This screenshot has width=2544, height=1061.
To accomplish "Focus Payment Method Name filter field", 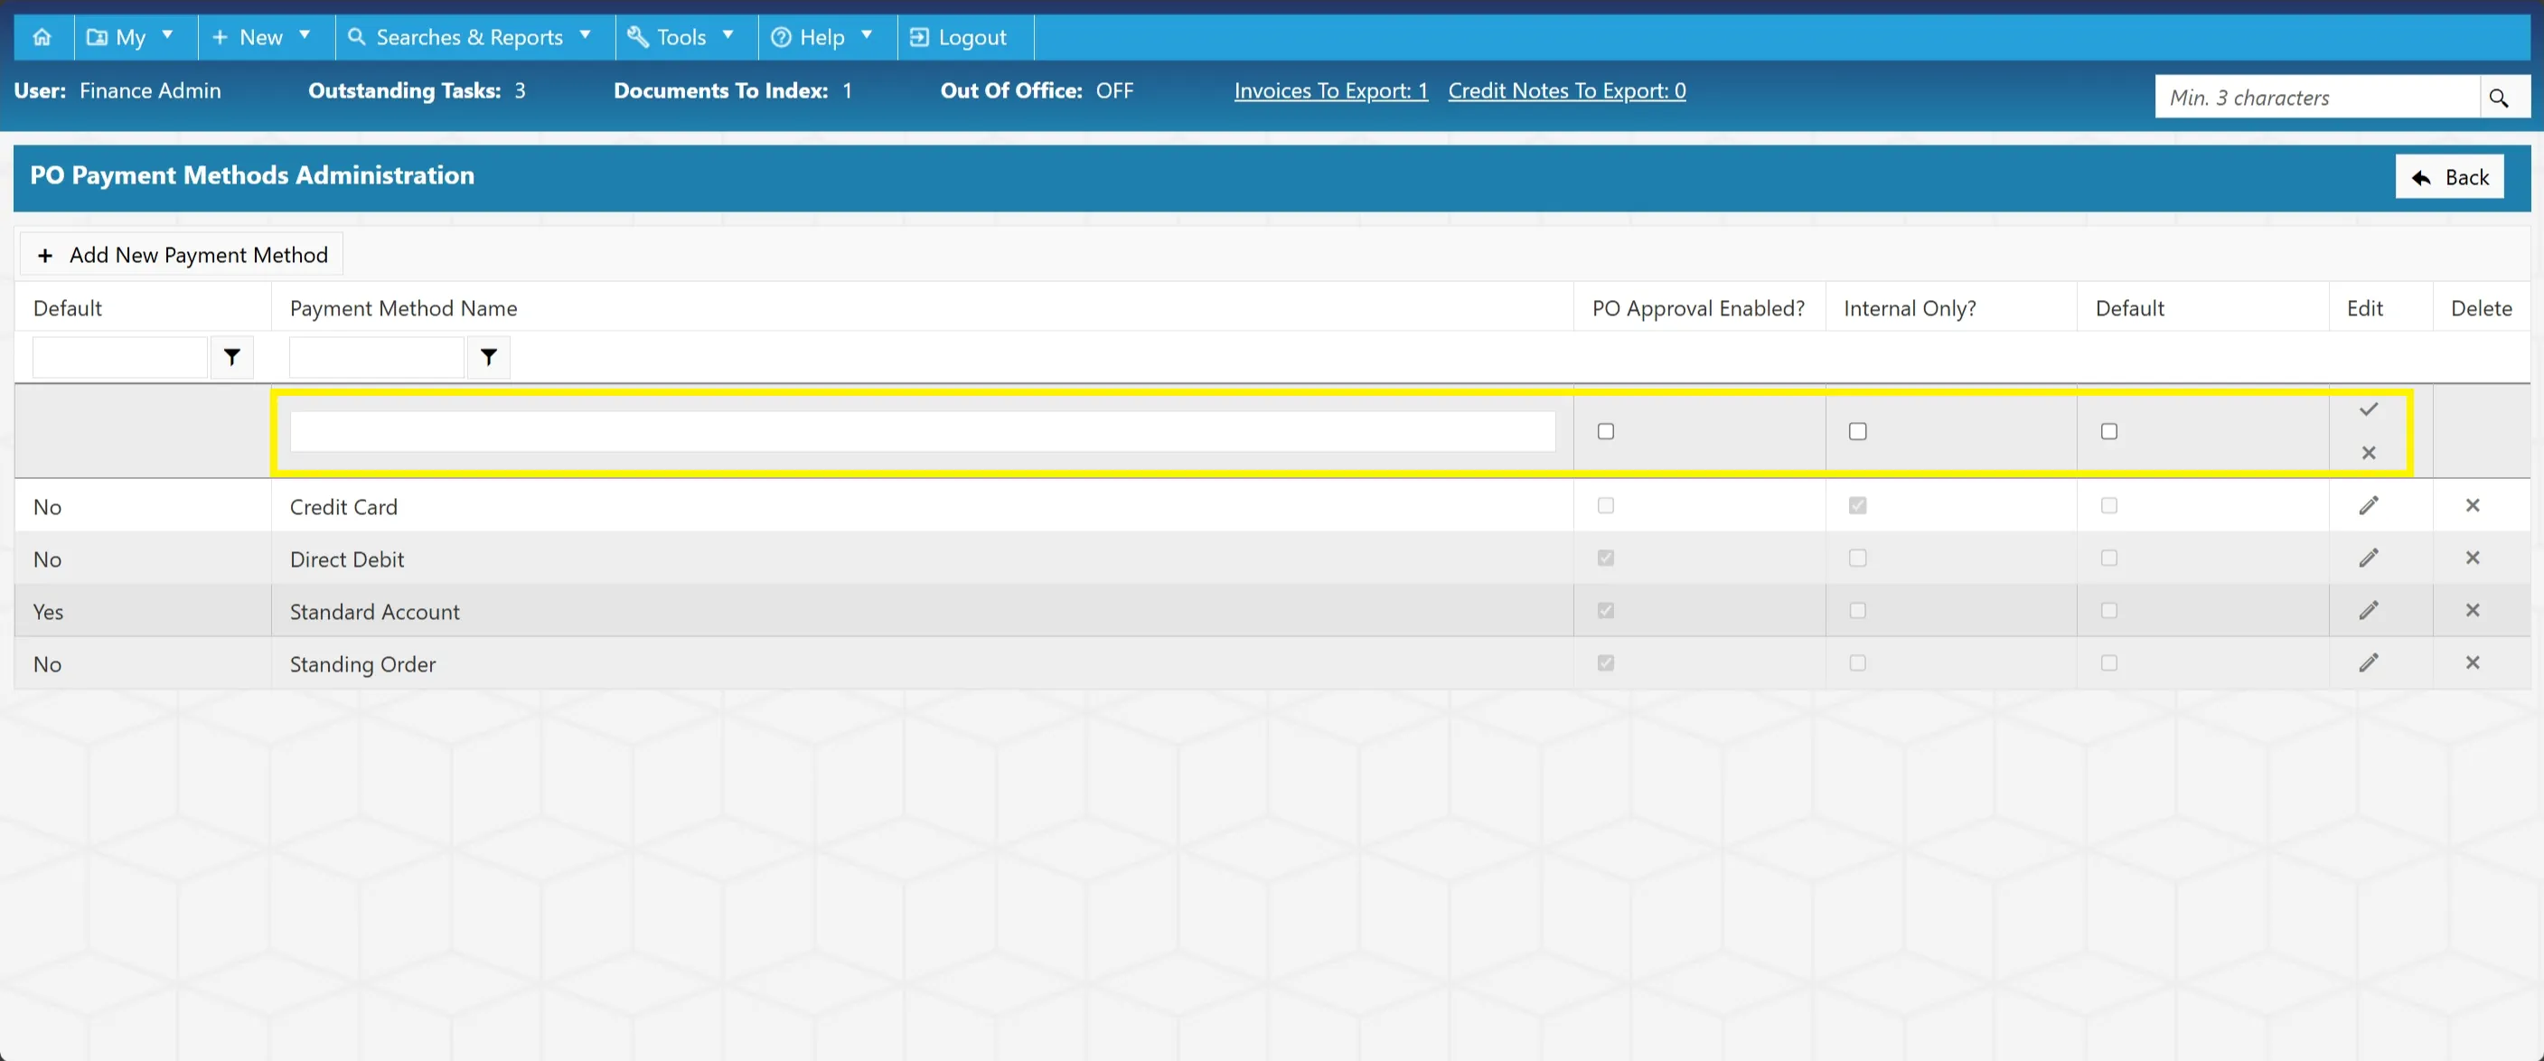I will point(376,357).
